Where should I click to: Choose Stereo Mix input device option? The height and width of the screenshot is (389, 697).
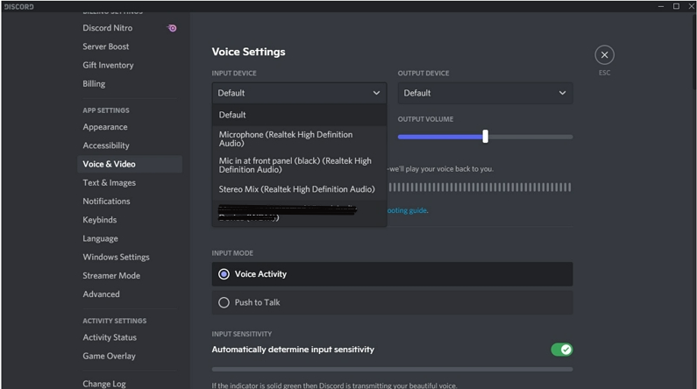pyautogui.click(x=299, y=189)
